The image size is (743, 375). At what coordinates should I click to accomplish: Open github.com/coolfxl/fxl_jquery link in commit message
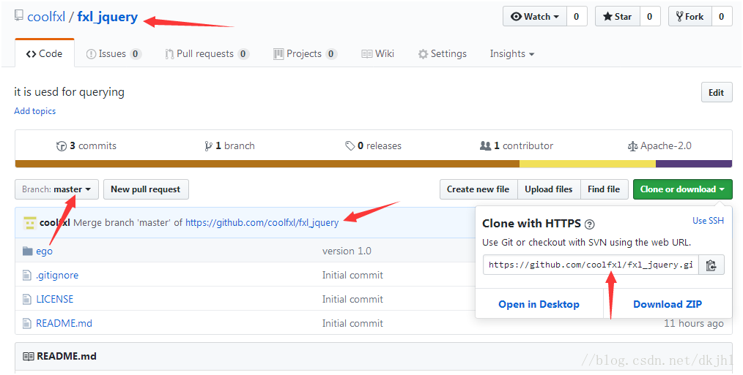[x=262, y=223]
